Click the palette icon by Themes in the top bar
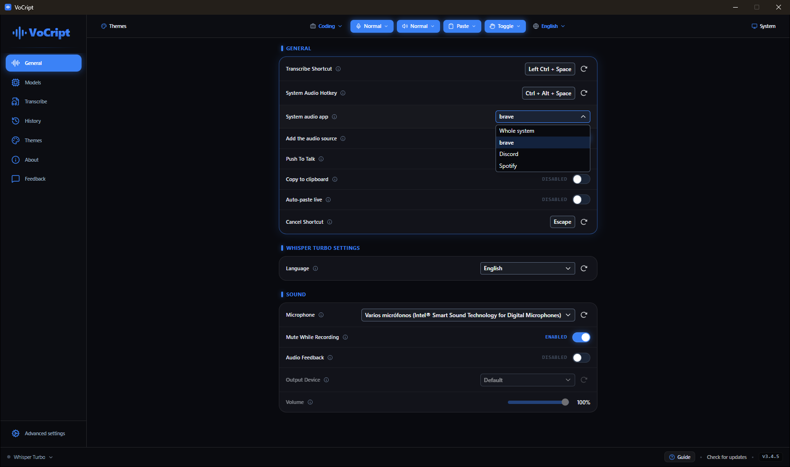790x467 pixels. [x=104, y=26]
